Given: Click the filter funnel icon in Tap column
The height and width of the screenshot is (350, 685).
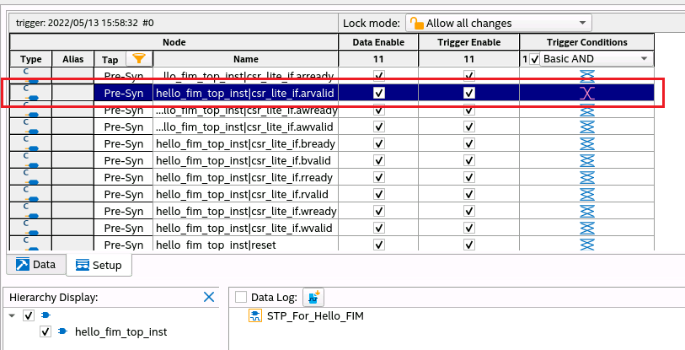Looking at the screenshot, I should coord(139,59).
